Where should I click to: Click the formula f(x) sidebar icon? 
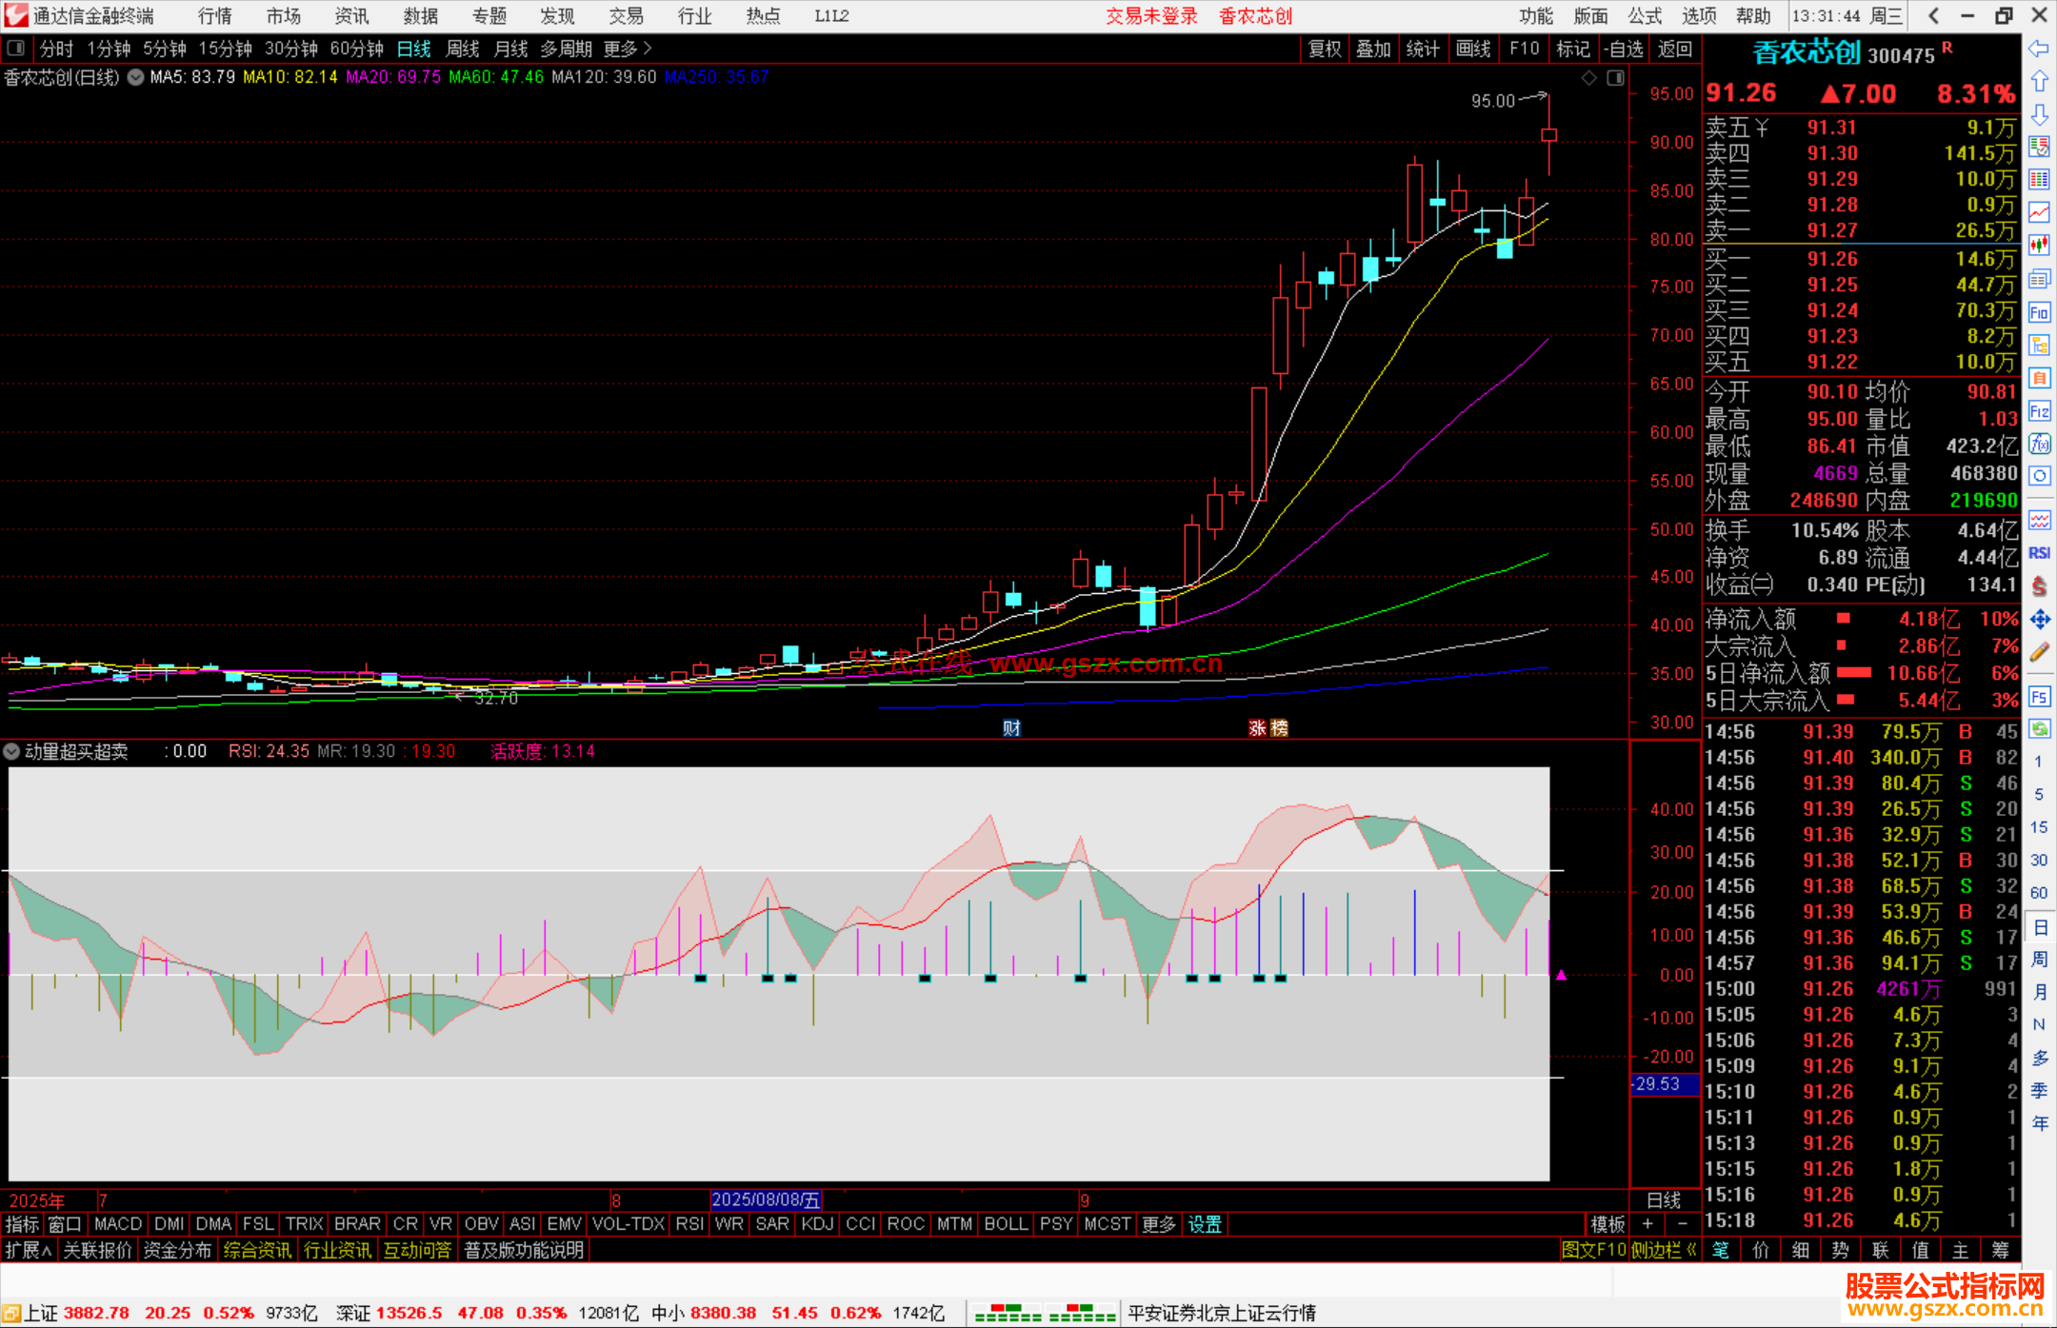click(x=2039, y=444)
